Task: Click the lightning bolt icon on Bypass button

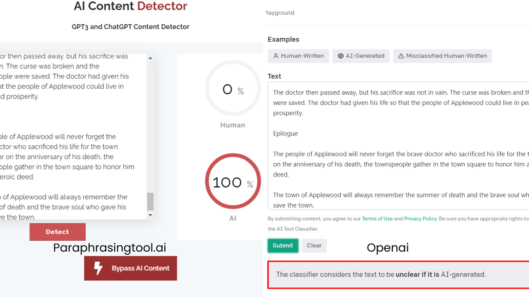Action: click(x=98, y=268)
